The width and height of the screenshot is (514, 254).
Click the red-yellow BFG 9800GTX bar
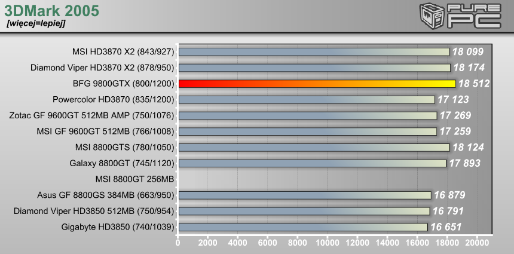(x=317, y=84)
